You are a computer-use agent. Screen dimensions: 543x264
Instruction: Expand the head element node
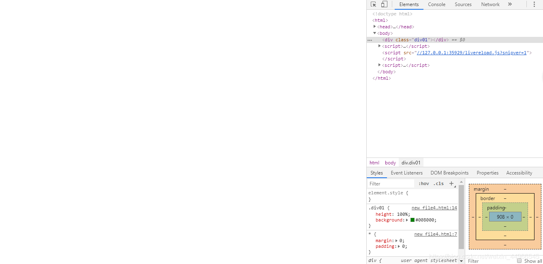click(375, 27)
